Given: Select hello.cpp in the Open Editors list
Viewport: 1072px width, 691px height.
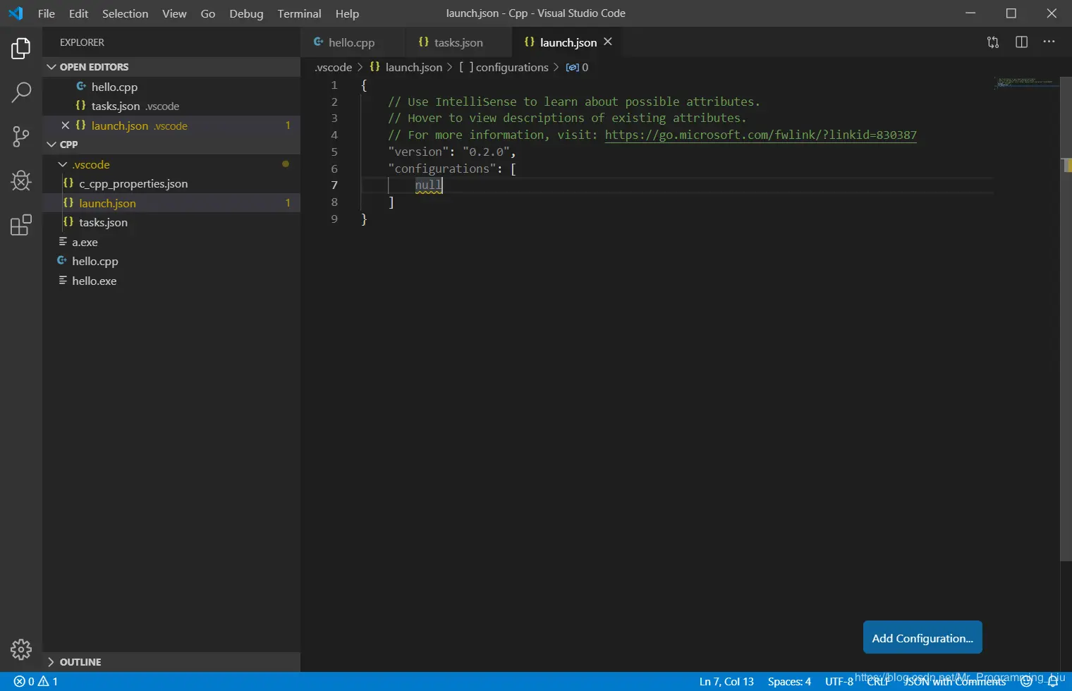Looking at the screenshot, I should coord(171,87).
